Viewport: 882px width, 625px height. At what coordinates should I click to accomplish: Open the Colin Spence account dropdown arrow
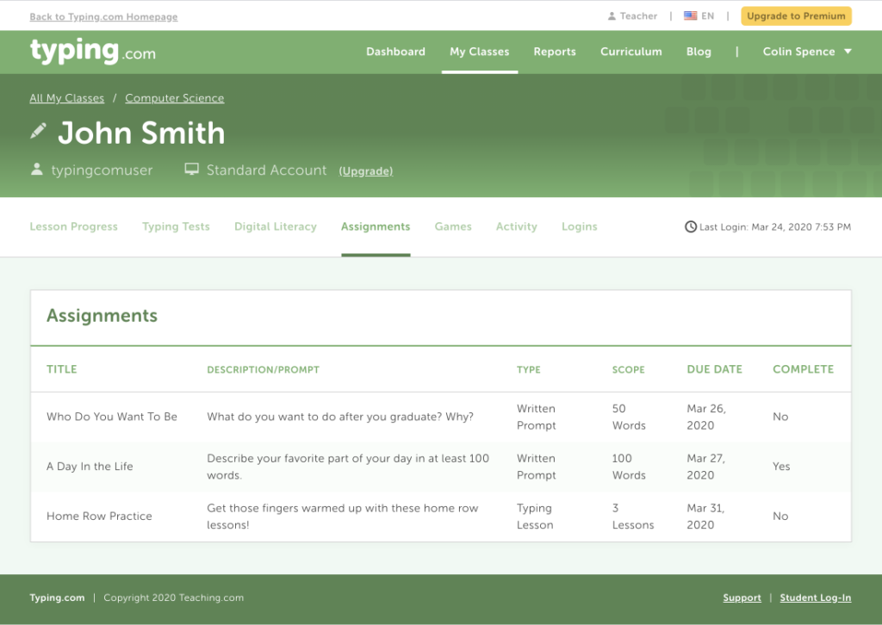pos(848,51)
